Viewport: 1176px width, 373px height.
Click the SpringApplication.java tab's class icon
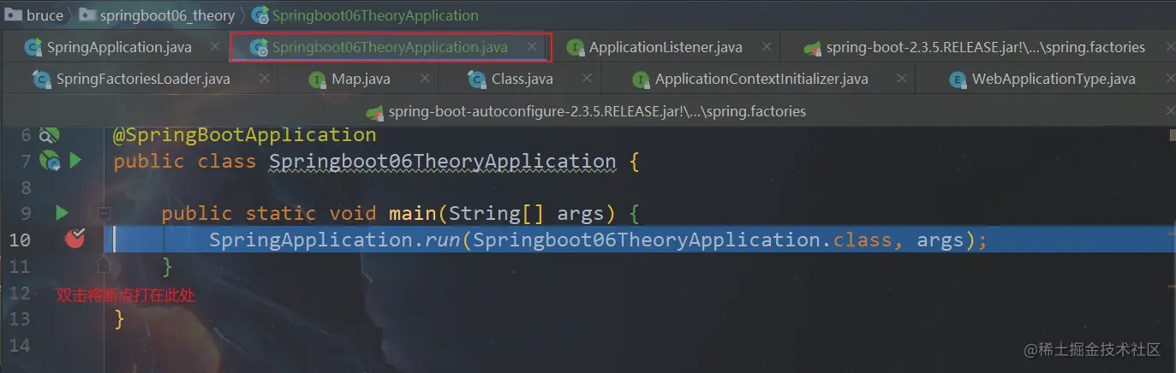tap(33, 48)
